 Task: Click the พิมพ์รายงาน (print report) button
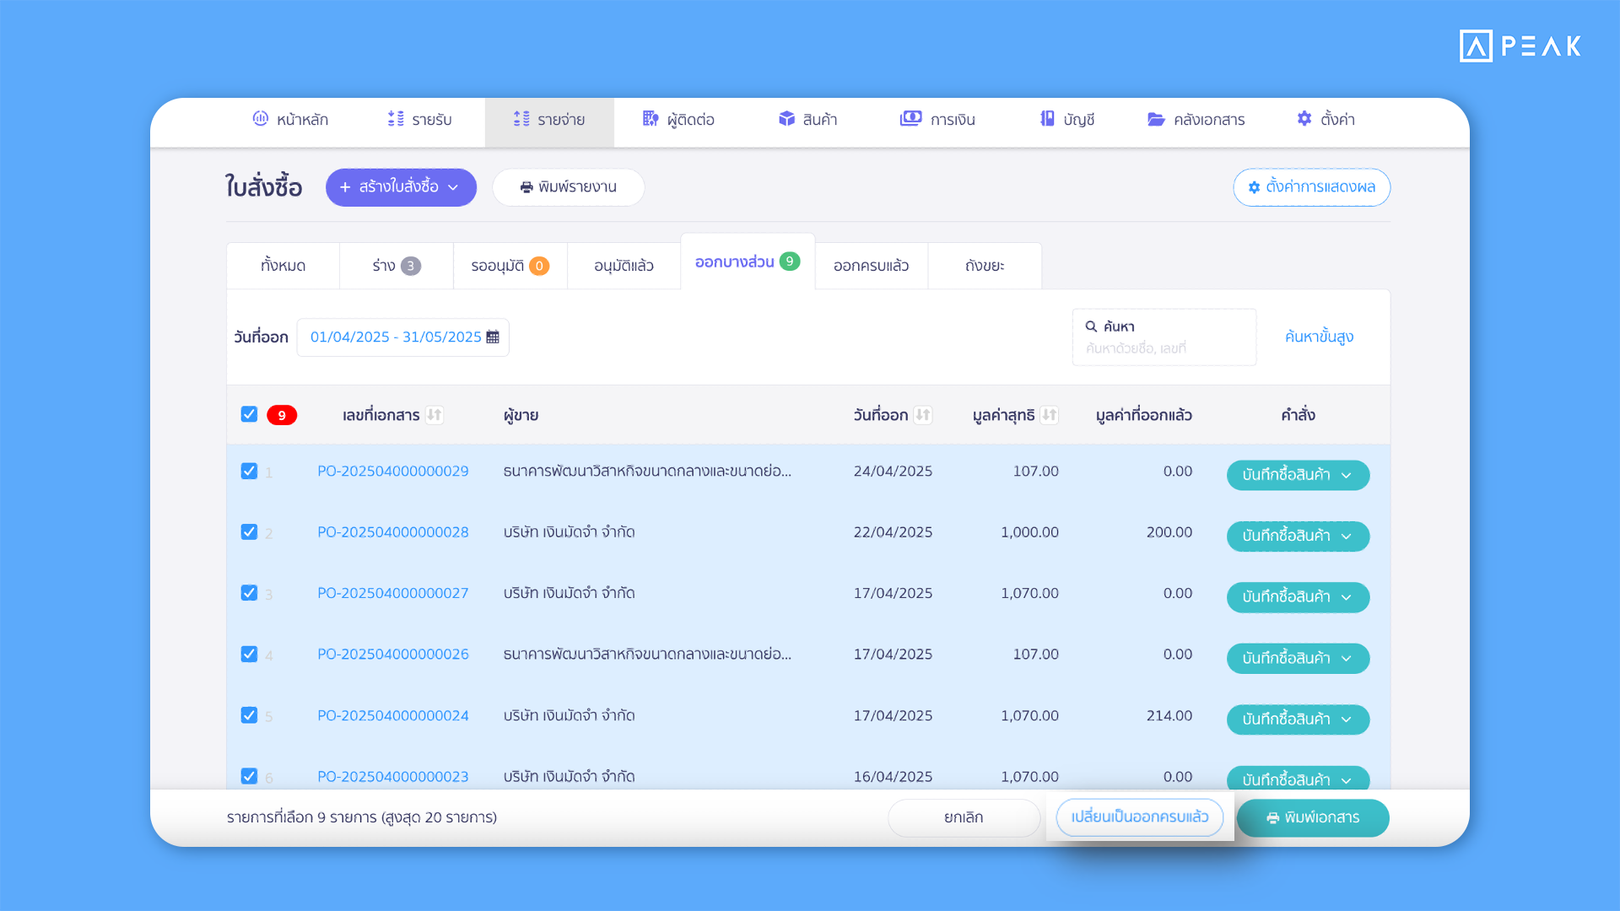point(569,187)
